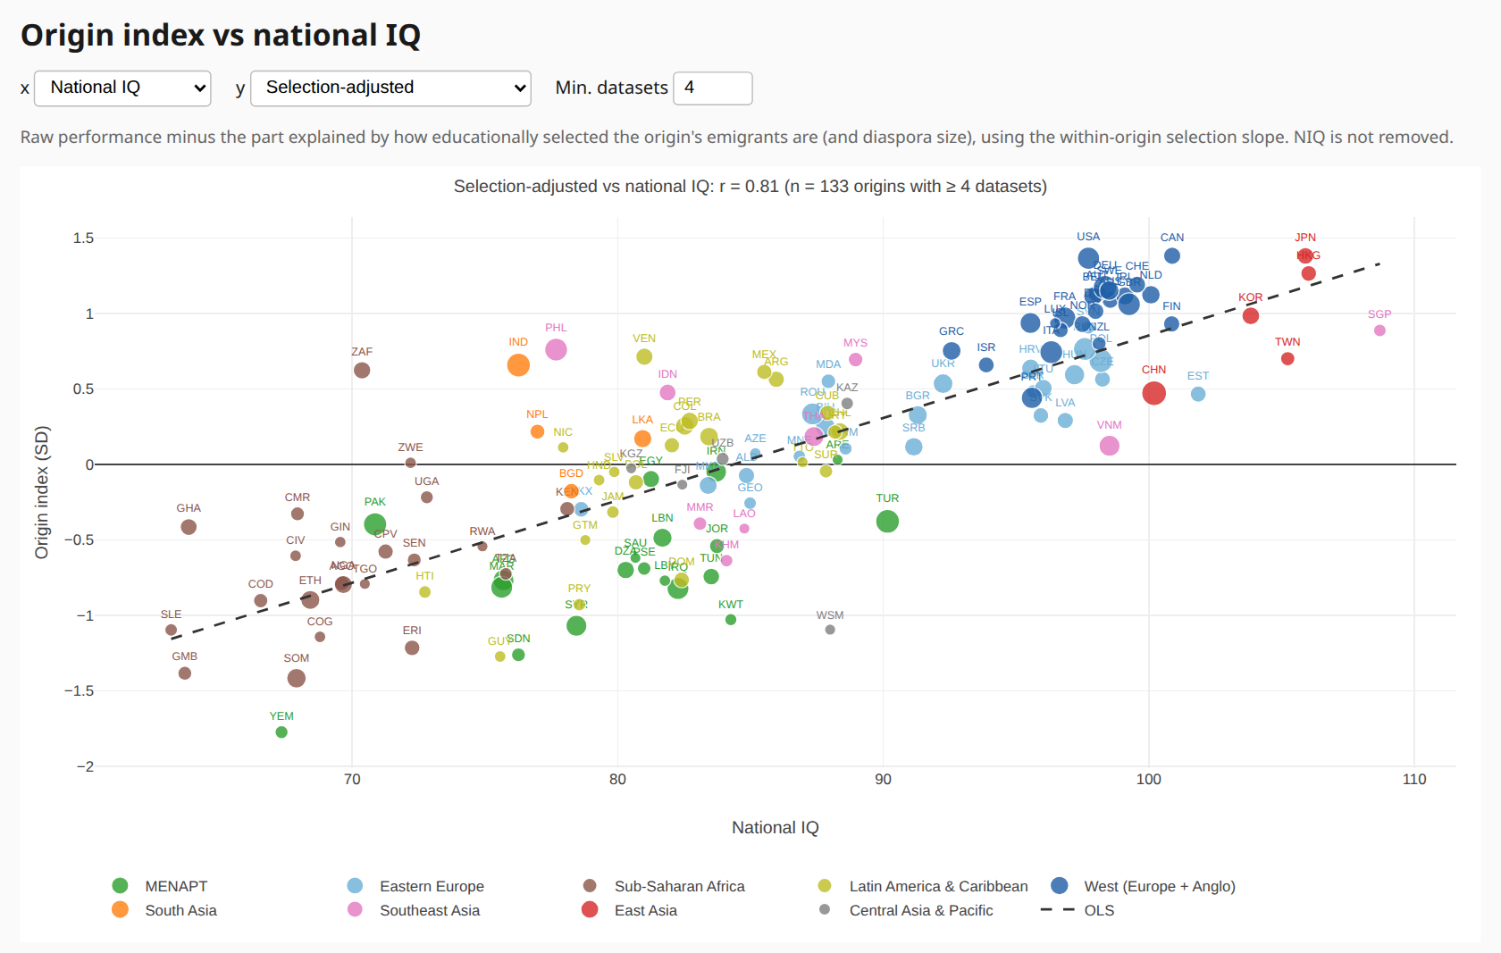
Task: Select the GHA brown data point
Action: [x=189, y=527]
